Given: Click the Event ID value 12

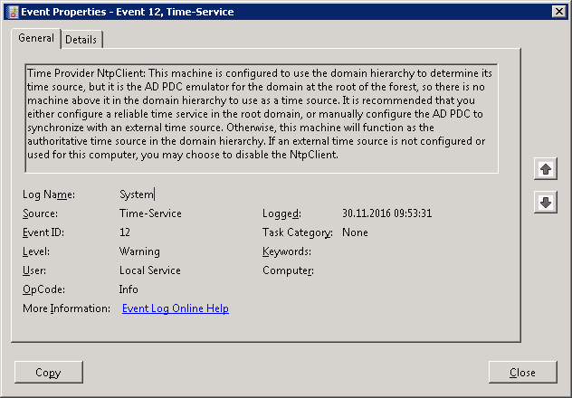Looking at the screenshot, I should click(125, 232).
